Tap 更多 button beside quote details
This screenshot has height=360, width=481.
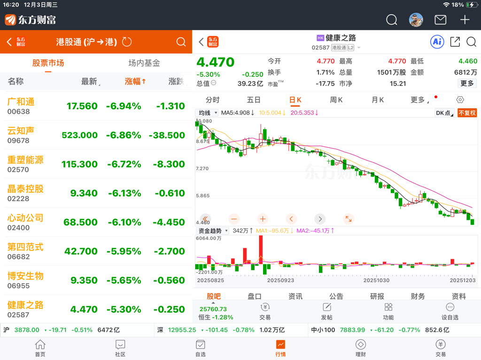tap(467, 83)
